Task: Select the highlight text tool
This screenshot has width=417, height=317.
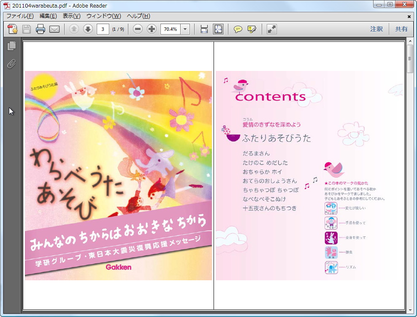Action: (252, 29)
